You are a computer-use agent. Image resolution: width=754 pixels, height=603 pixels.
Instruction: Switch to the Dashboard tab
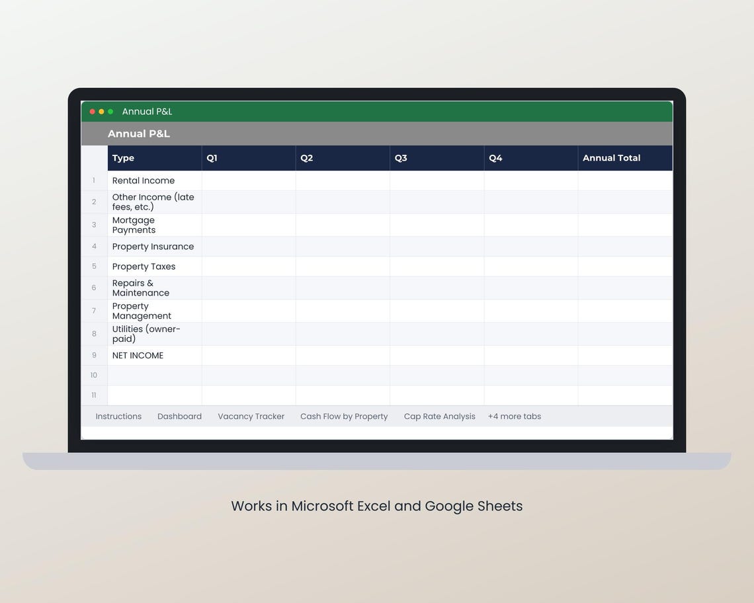click(x=179, y=417)
